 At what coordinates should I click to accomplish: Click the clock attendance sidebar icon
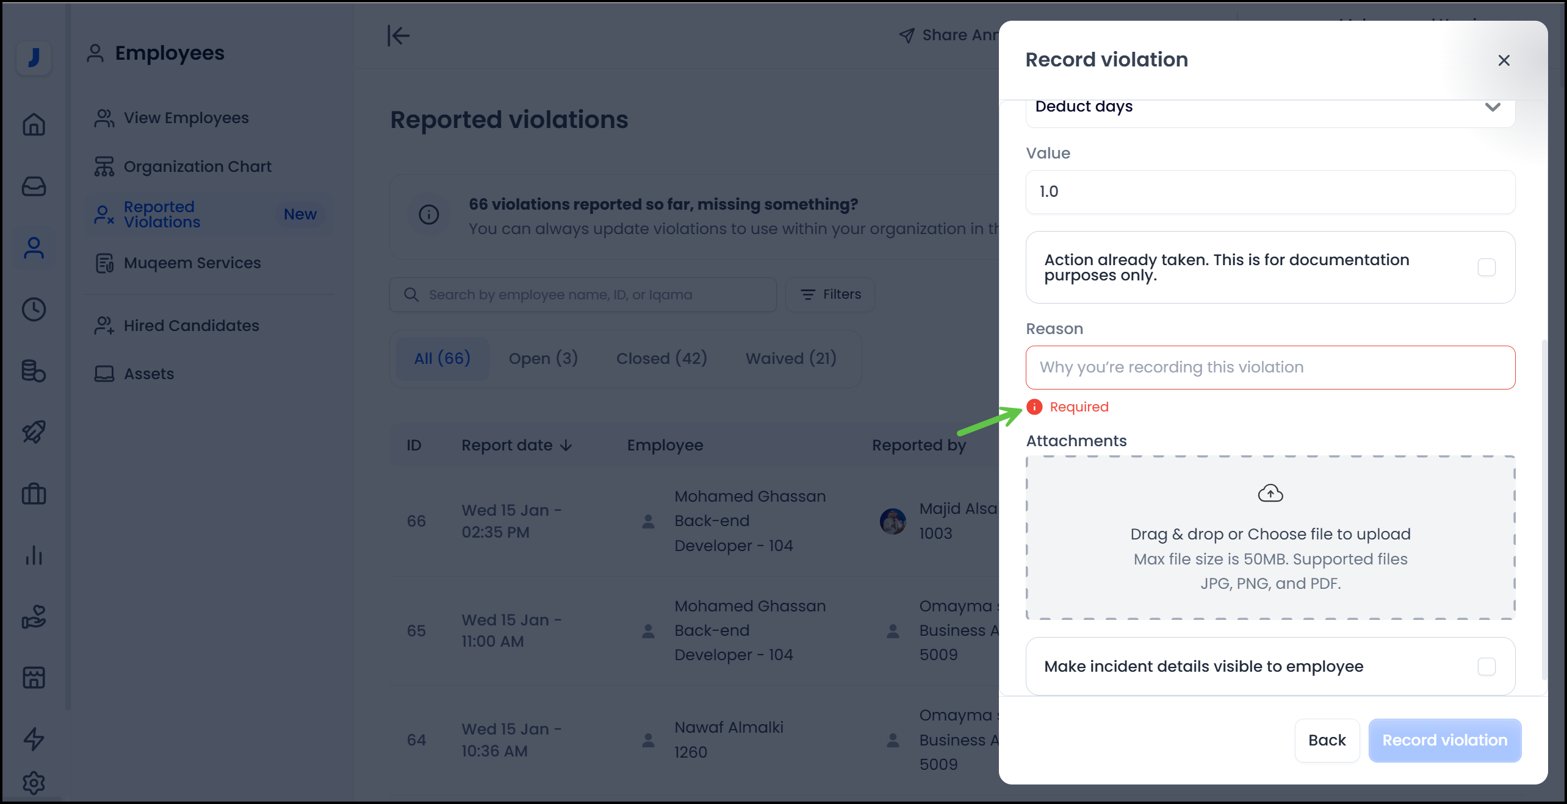click(34, 309)
